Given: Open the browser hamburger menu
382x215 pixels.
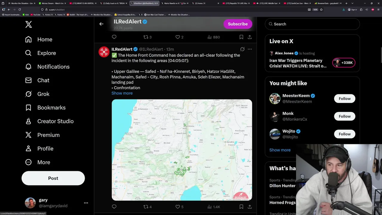Looking at the screenshot, I should (x=378, y=10).
